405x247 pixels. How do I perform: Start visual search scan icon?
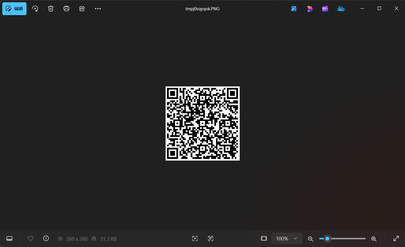[195, 238]
